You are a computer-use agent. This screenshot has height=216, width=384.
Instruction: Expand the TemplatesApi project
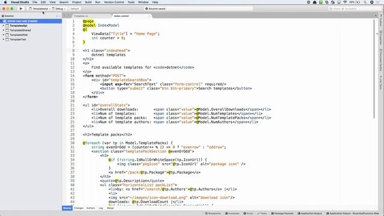[4, 26]
